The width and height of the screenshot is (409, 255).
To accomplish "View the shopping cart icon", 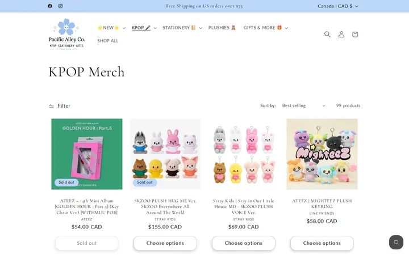I will coord(354,35).
